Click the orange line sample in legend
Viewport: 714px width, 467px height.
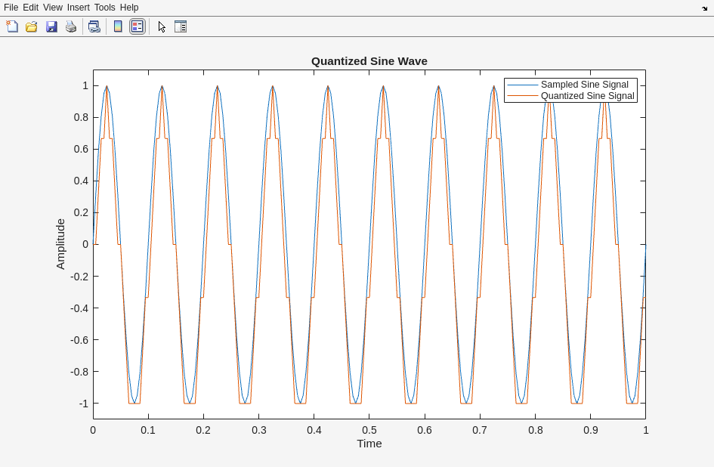click(x=522, y=96)
